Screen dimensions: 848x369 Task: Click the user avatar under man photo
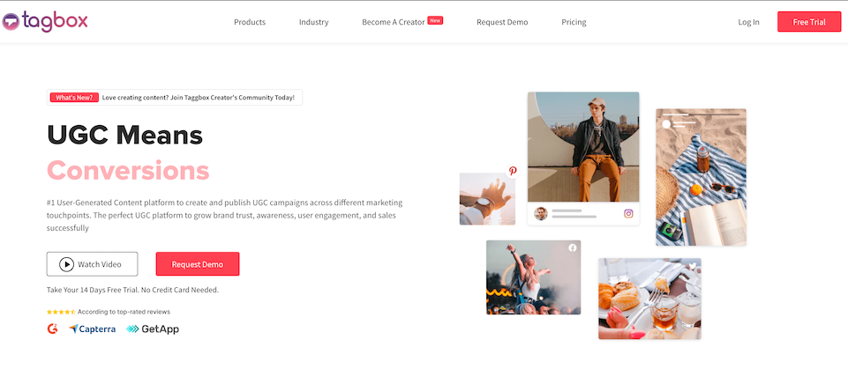[540, 214]
